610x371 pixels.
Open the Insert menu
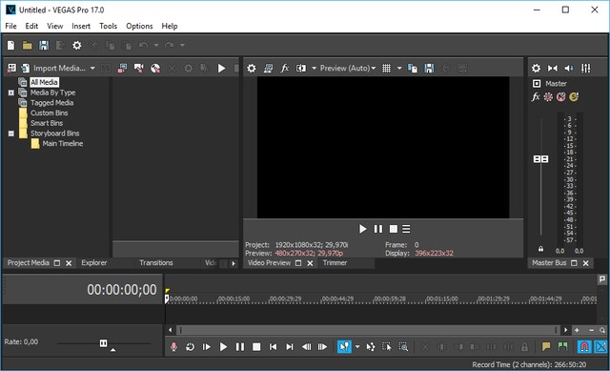coord(81,26)
